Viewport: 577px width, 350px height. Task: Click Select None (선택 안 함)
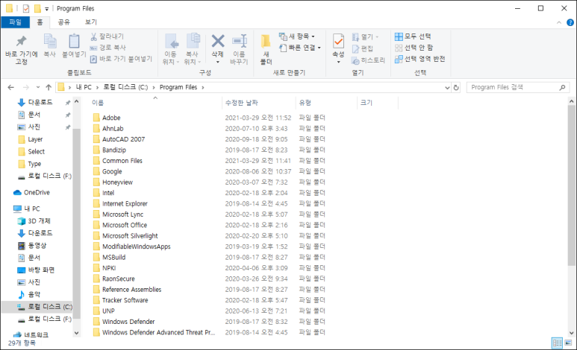pyautogui.click(x=414, y=48)
